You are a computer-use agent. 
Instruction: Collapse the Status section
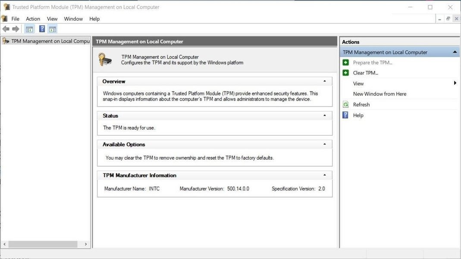click(x=325, y=115)
